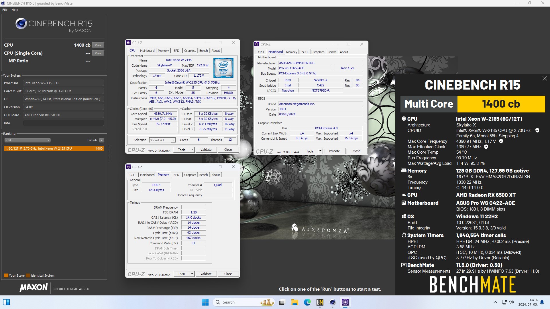Click Close button in Mainboard CPU-Z window
This screenshot has height=309, width=550.
tap(356, 151)
